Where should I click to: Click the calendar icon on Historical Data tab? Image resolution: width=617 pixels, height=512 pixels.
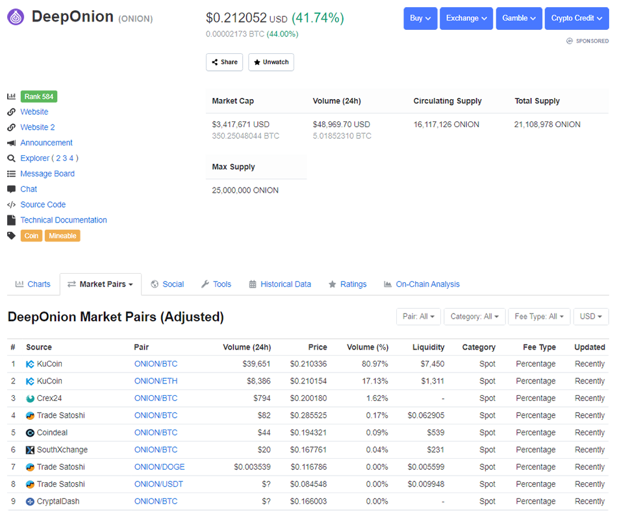(x=253, y=284)
